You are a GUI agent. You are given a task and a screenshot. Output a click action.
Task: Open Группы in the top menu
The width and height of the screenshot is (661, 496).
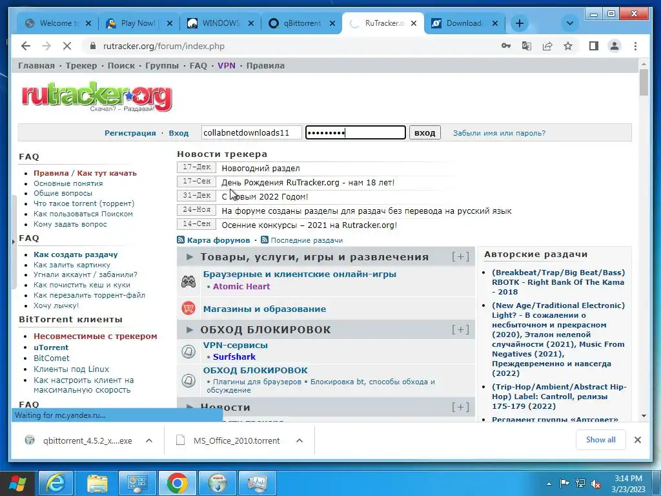click(162, 65)
